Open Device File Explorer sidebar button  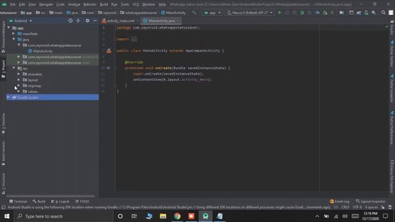point(392,177)
